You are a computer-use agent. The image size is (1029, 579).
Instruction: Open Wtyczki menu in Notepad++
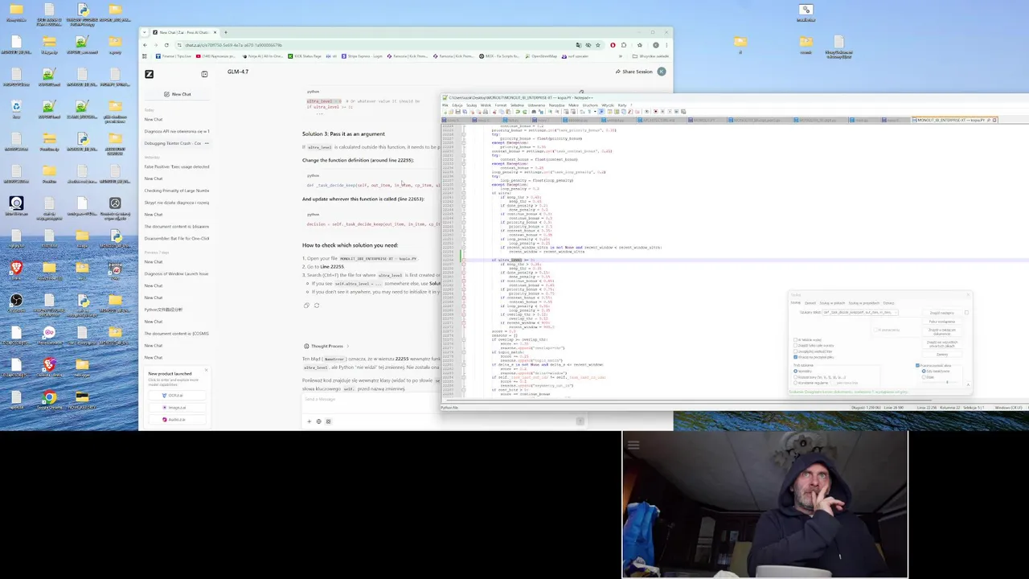pyautogui.click(x=608, y=105)
